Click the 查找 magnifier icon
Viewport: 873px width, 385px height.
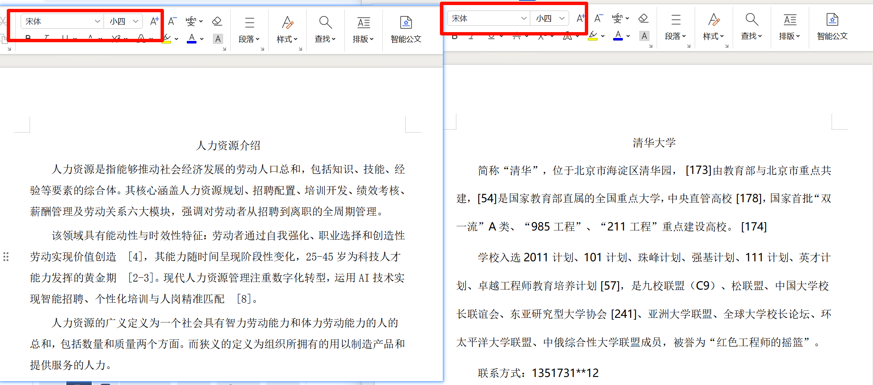tap(325, 22)
